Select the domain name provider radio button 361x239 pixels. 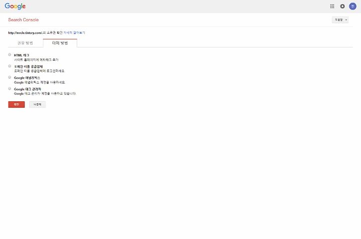click(x=10, y=66)
